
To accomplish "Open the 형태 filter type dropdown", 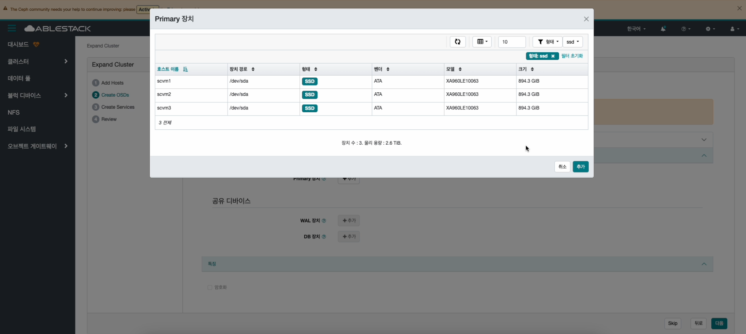I will coord(548,42).
